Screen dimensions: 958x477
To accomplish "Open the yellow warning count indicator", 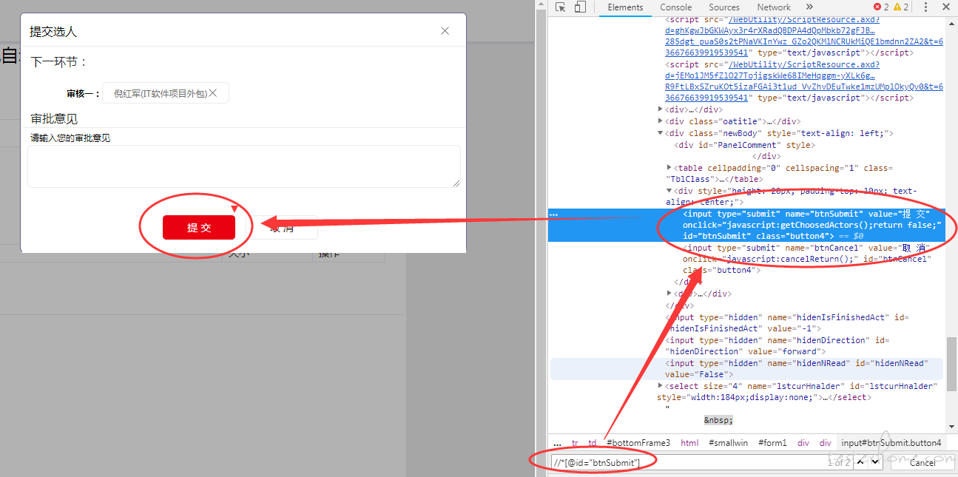I will (901, 7).
